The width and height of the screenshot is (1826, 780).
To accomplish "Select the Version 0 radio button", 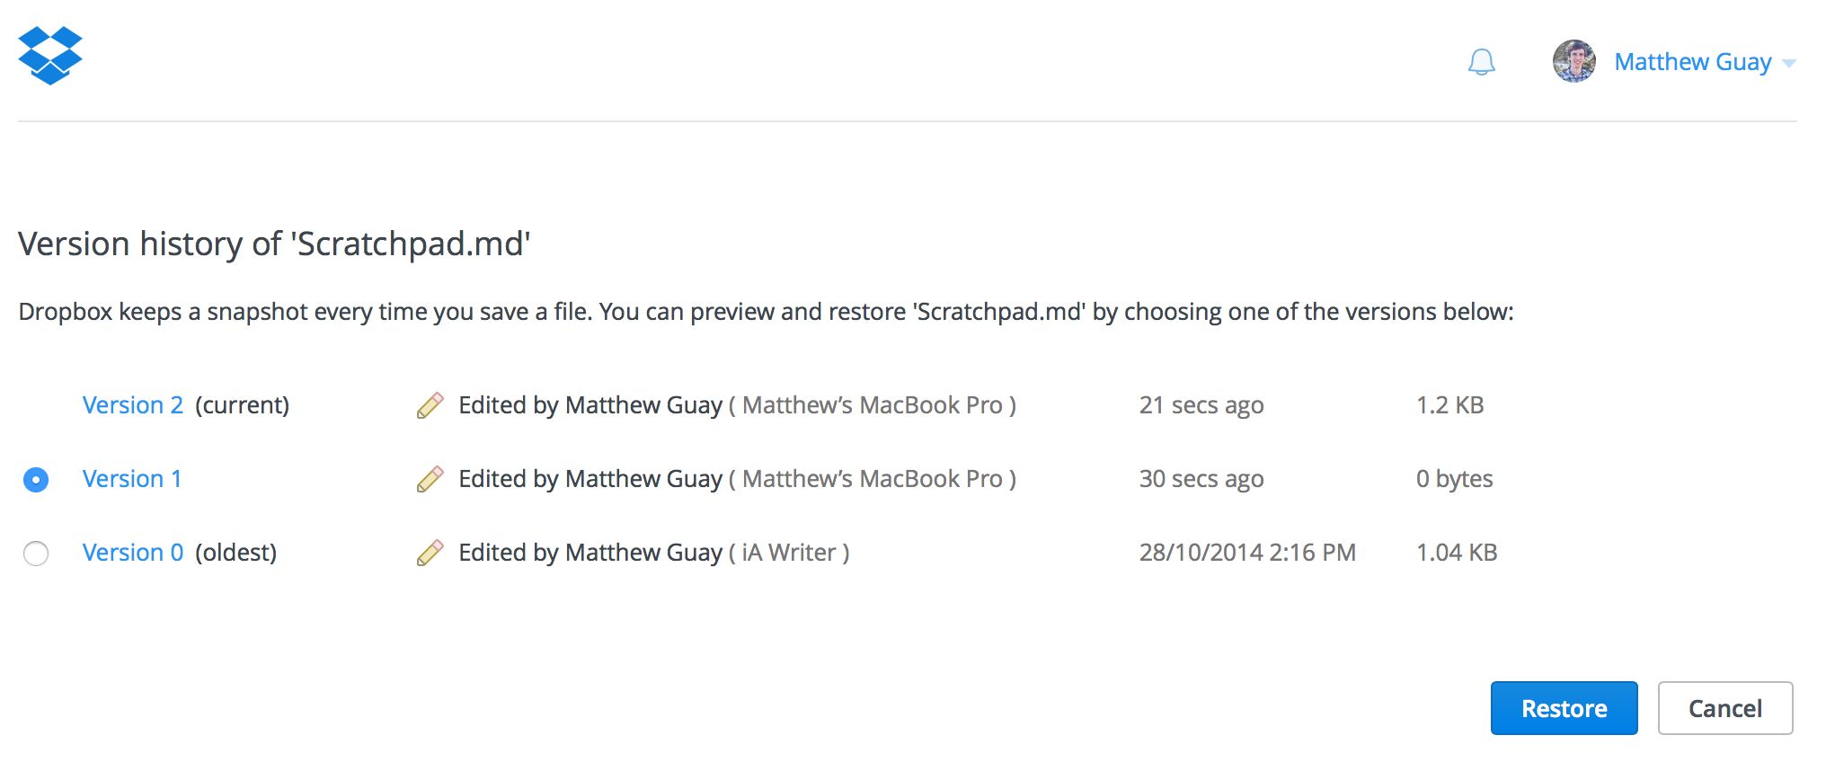I will [x=36, y=554].
